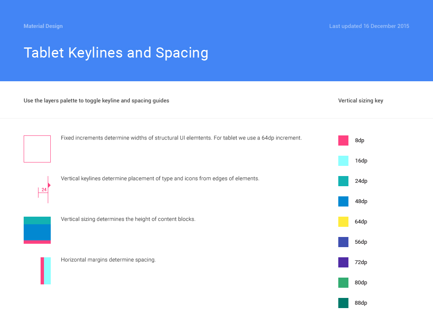The height and width of the screenshot is (325, 433).
Task: Select the light cyan 16dp swatch
Action: [343, 161]
